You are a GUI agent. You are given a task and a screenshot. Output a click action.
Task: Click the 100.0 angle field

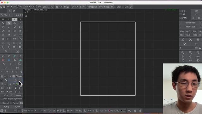195,35
